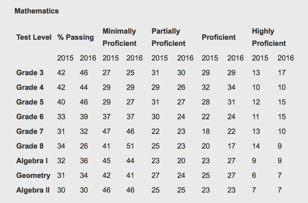Click the % Passing column header

[75, 37]
